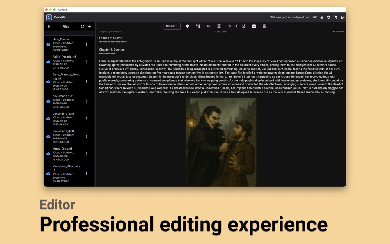Viewport: 390px width, 244px height.
Task: Apply italic formatting
Action: (236, 25)
